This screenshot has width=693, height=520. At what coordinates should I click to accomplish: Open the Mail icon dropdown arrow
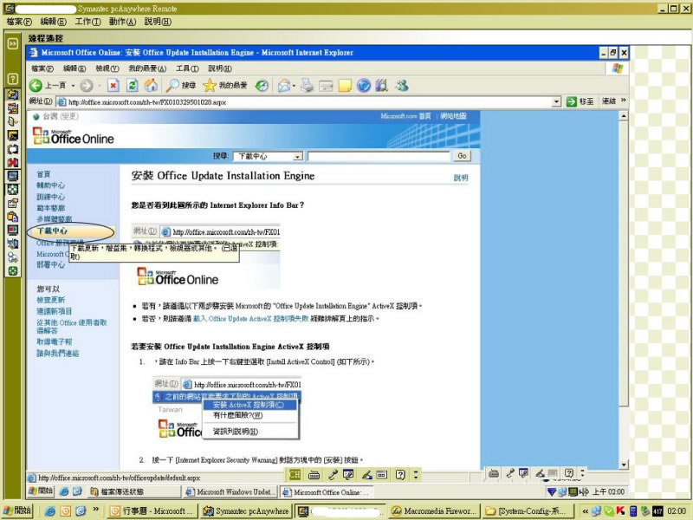[x=294, y=86]
